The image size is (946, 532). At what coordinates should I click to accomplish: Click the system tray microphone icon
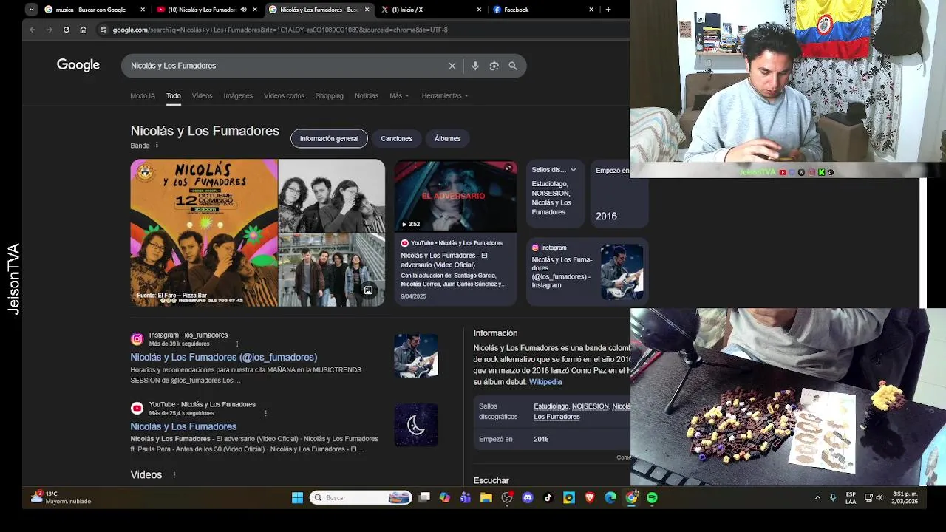point(833,498)
